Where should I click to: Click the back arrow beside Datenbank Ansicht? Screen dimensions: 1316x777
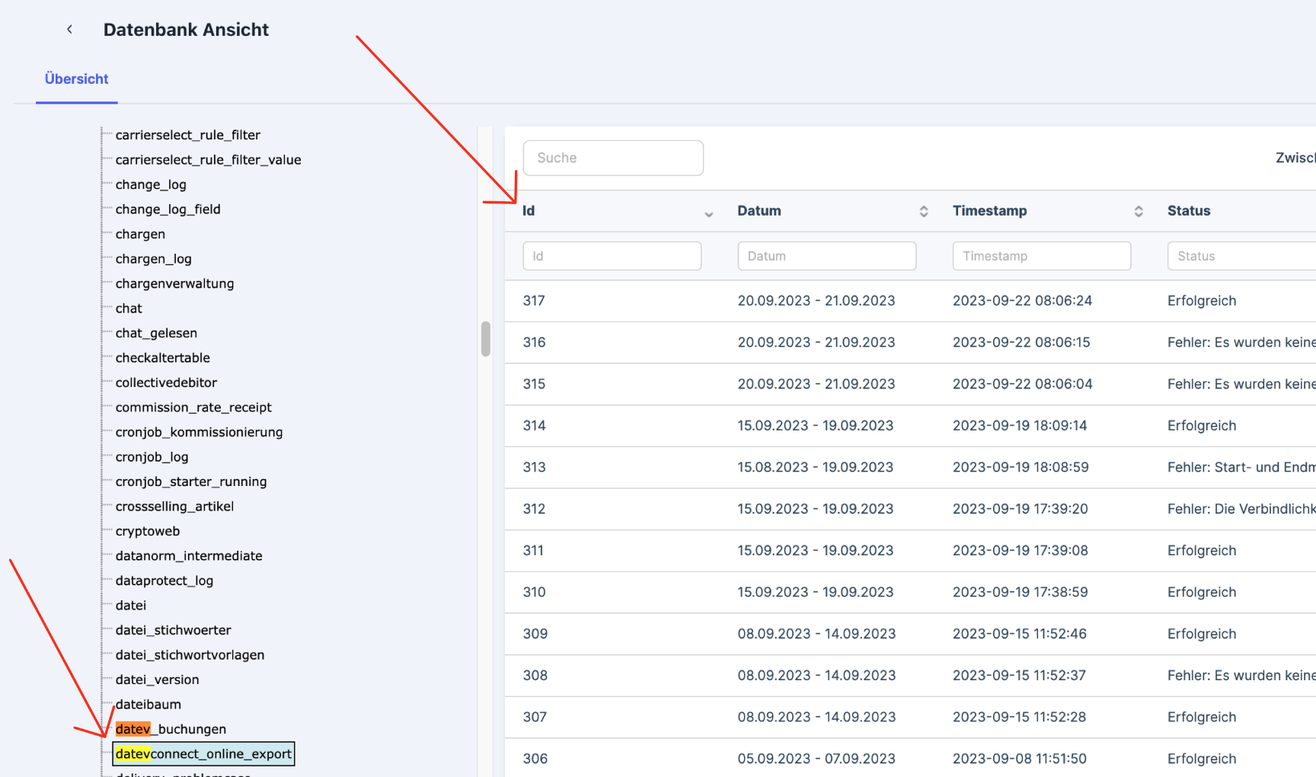(x=69, y=30)
